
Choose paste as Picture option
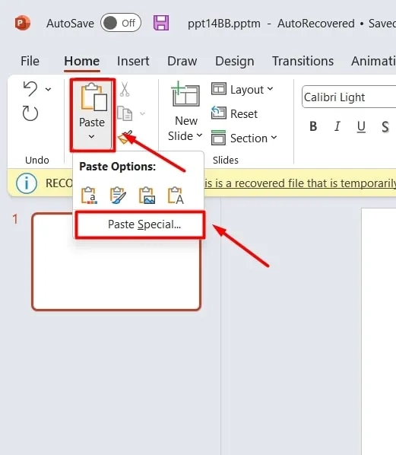(x=147, y=196)
